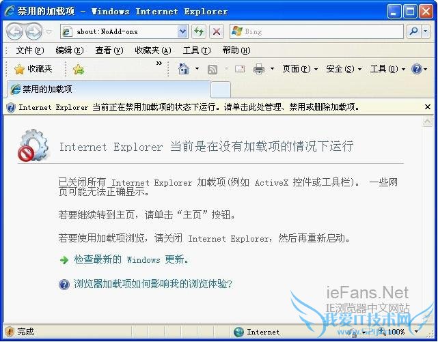Viewport: 438px width, 342px height.
Task: Click the Home house icon
Action: 184,69
